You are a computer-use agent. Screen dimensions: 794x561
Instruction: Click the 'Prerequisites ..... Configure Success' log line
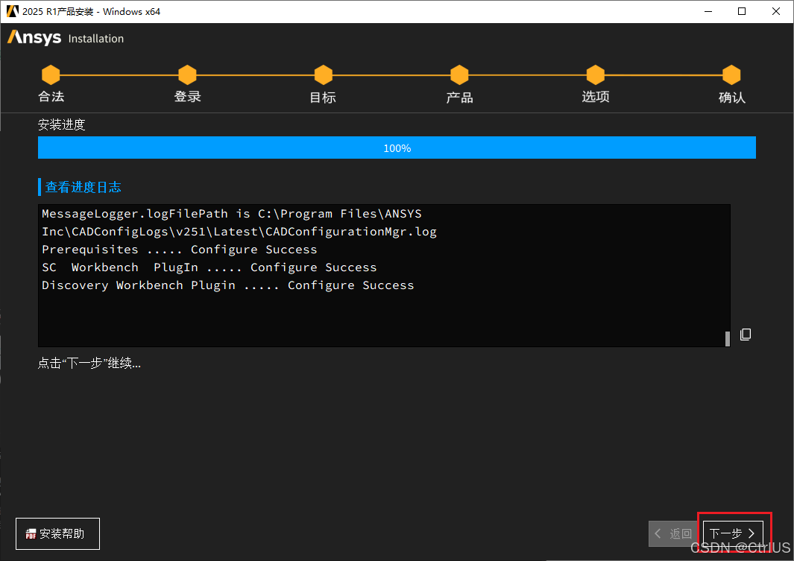pos(179,250)
